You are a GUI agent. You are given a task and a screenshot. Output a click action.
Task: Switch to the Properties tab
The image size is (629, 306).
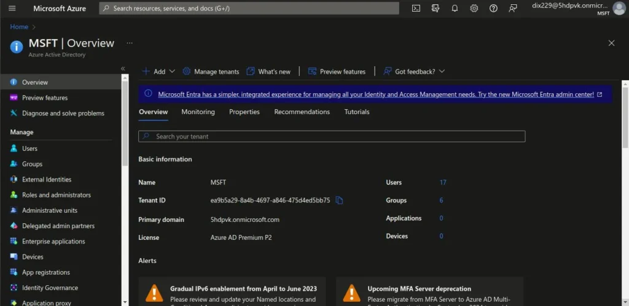244,112
